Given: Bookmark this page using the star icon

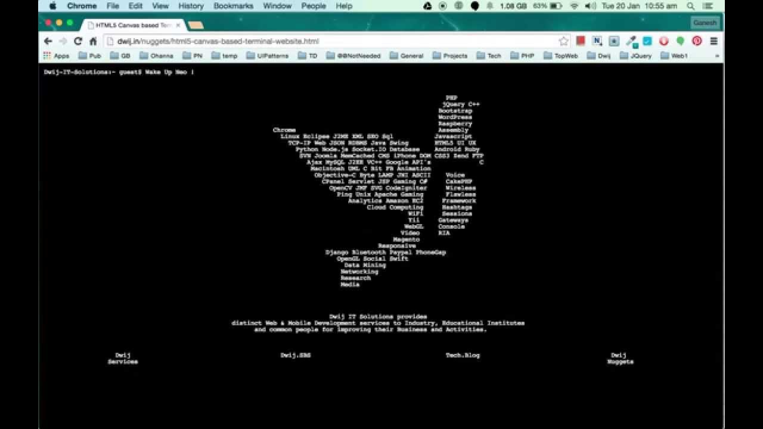Looking at the screenshot, I should point(563,42).
